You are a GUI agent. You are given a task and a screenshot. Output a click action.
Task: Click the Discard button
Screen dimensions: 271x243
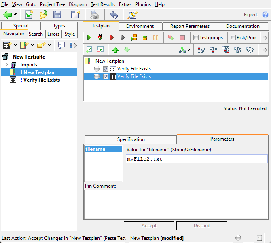(x=201, y=226)
